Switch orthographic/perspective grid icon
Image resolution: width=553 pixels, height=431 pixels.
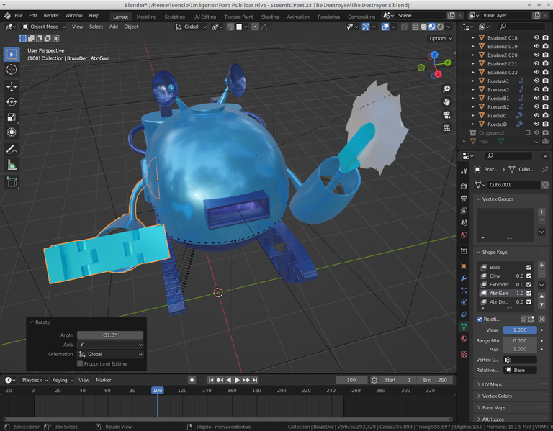[x=446, y=128]
